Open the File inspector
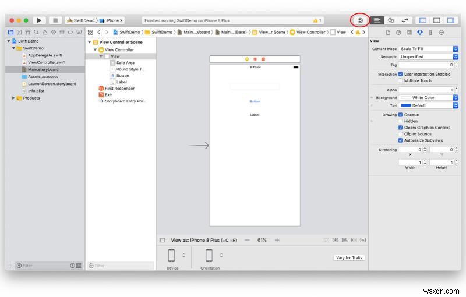 pyautogui.click(x=388, y=33)
